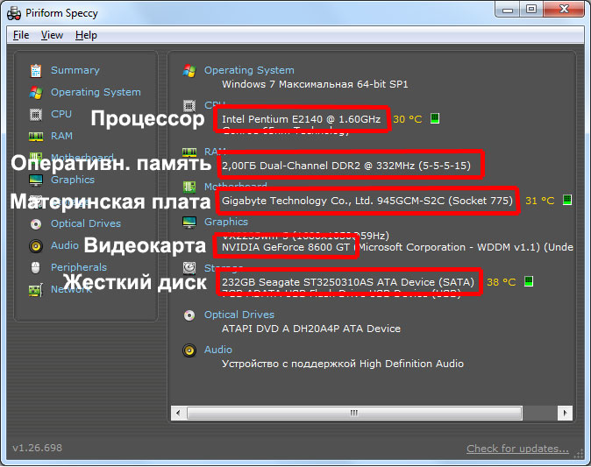Select Operating System in the sidebar
Viewport: 591px width, 467px height.
coord(96,92)
